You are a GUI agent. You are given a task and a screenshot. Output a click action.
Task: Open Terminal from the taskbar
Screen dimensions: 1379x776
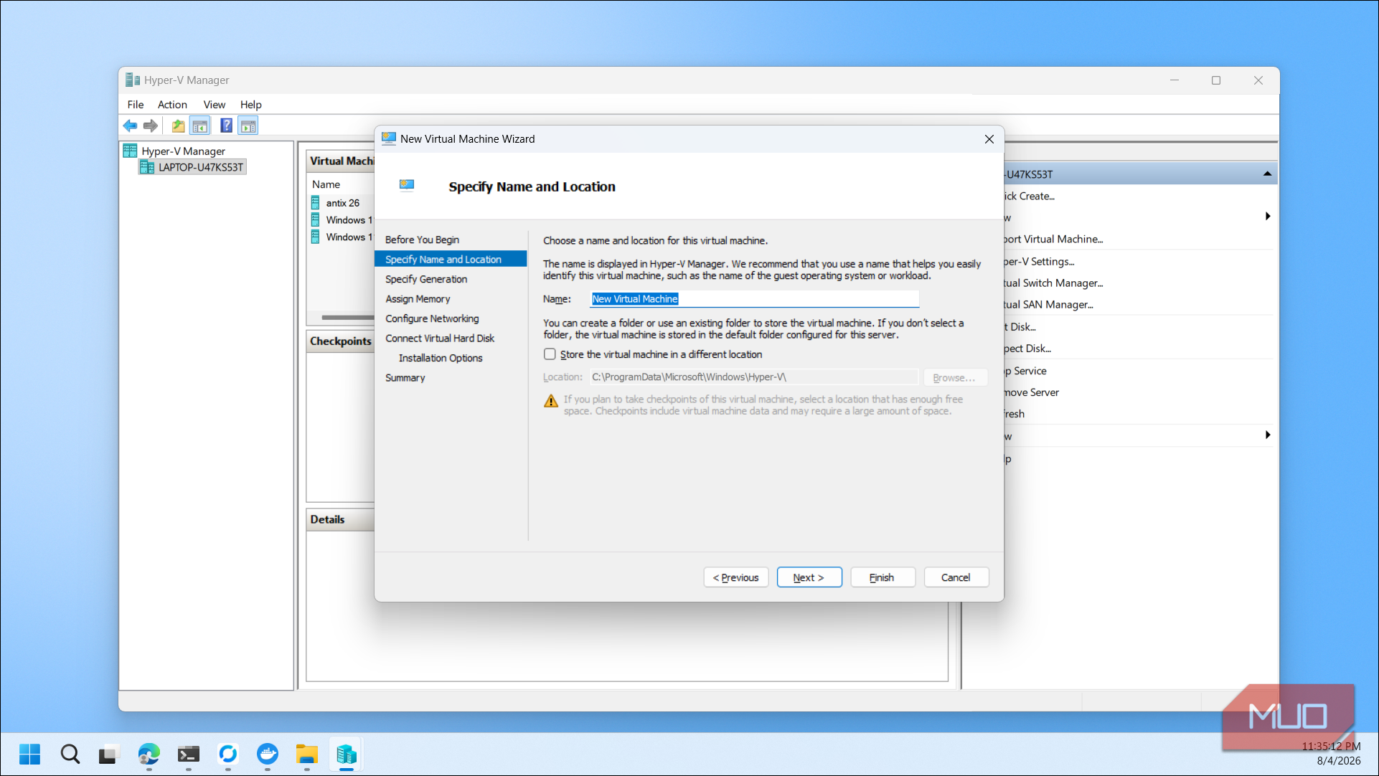click(x=189, y=754)
